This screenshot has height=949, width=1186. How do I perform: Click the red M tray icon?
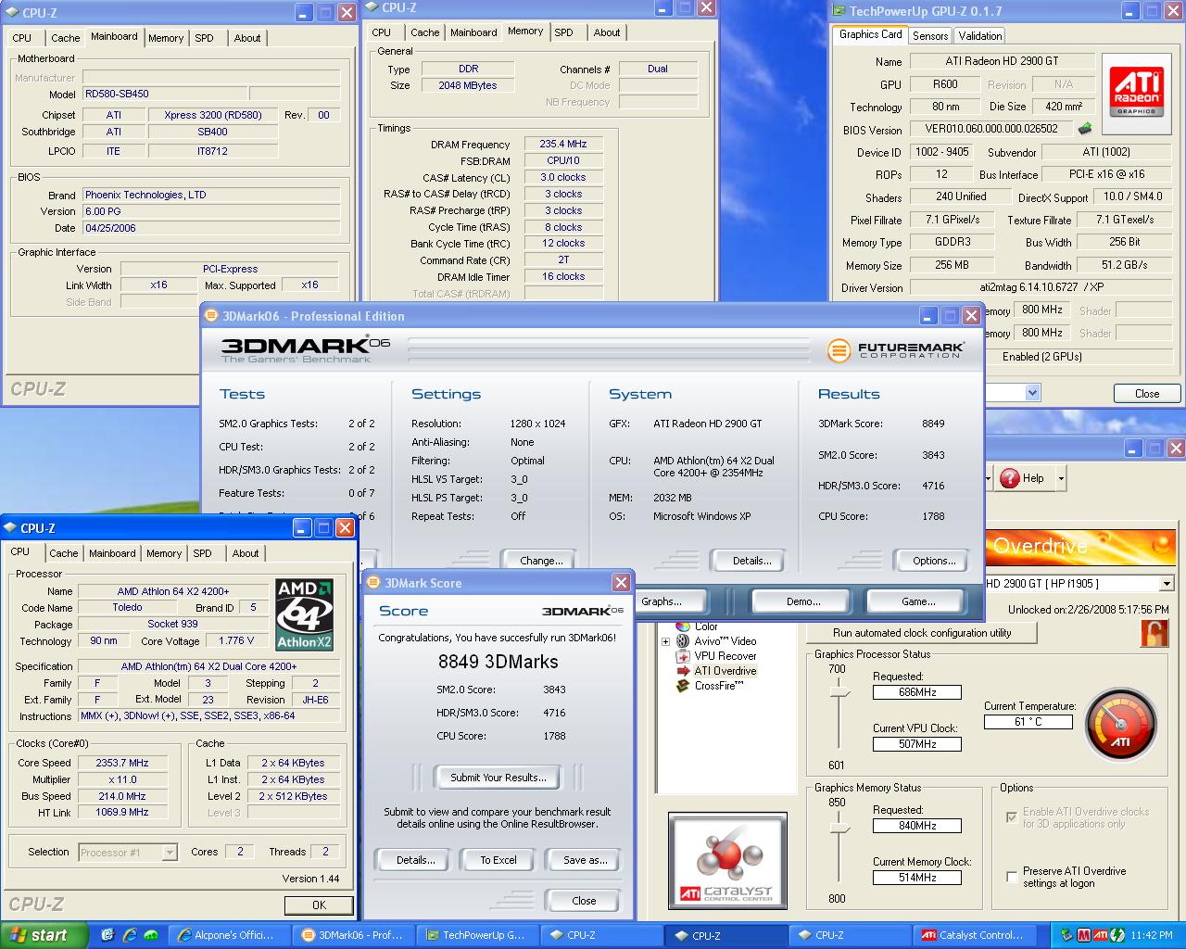1083,935
